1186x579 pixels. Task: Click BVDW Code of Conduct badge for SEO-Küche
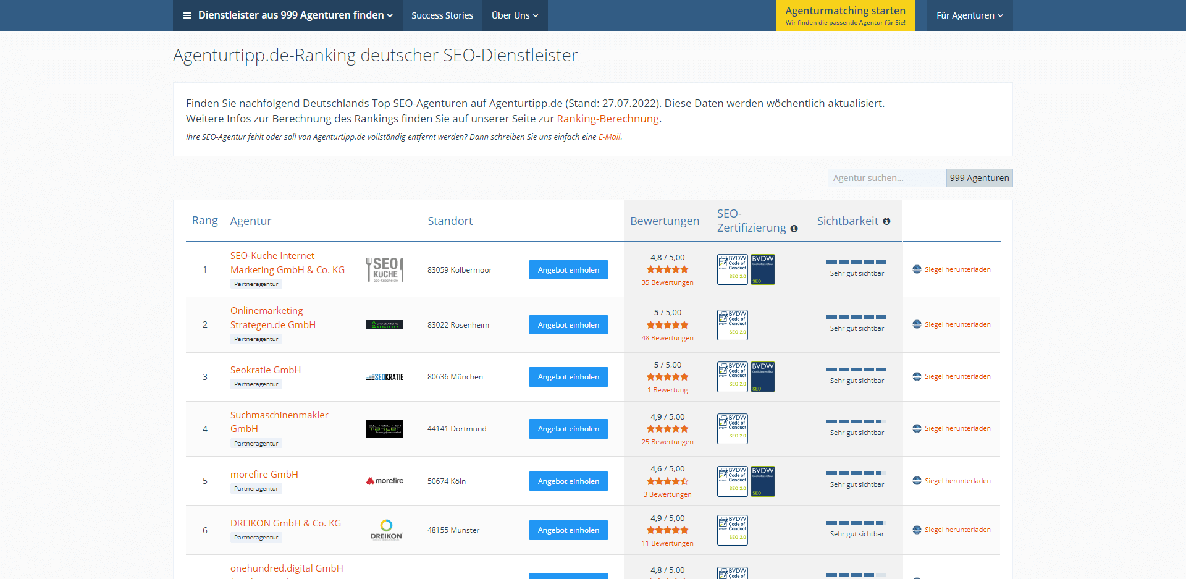pyautogui.click(x=733, y=269)
